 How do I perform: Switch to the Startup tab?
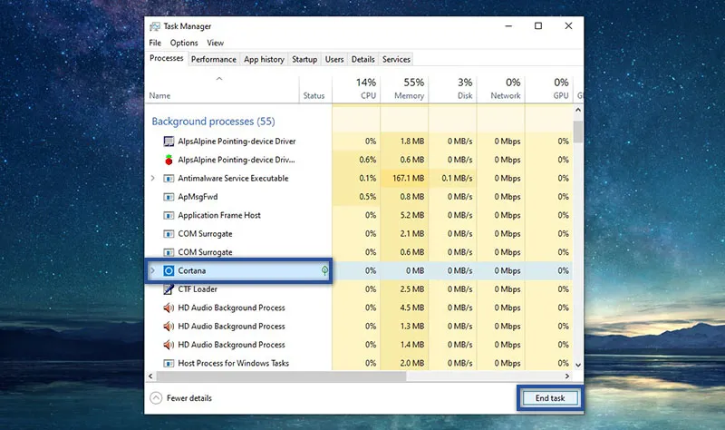(x=304, y=59)
